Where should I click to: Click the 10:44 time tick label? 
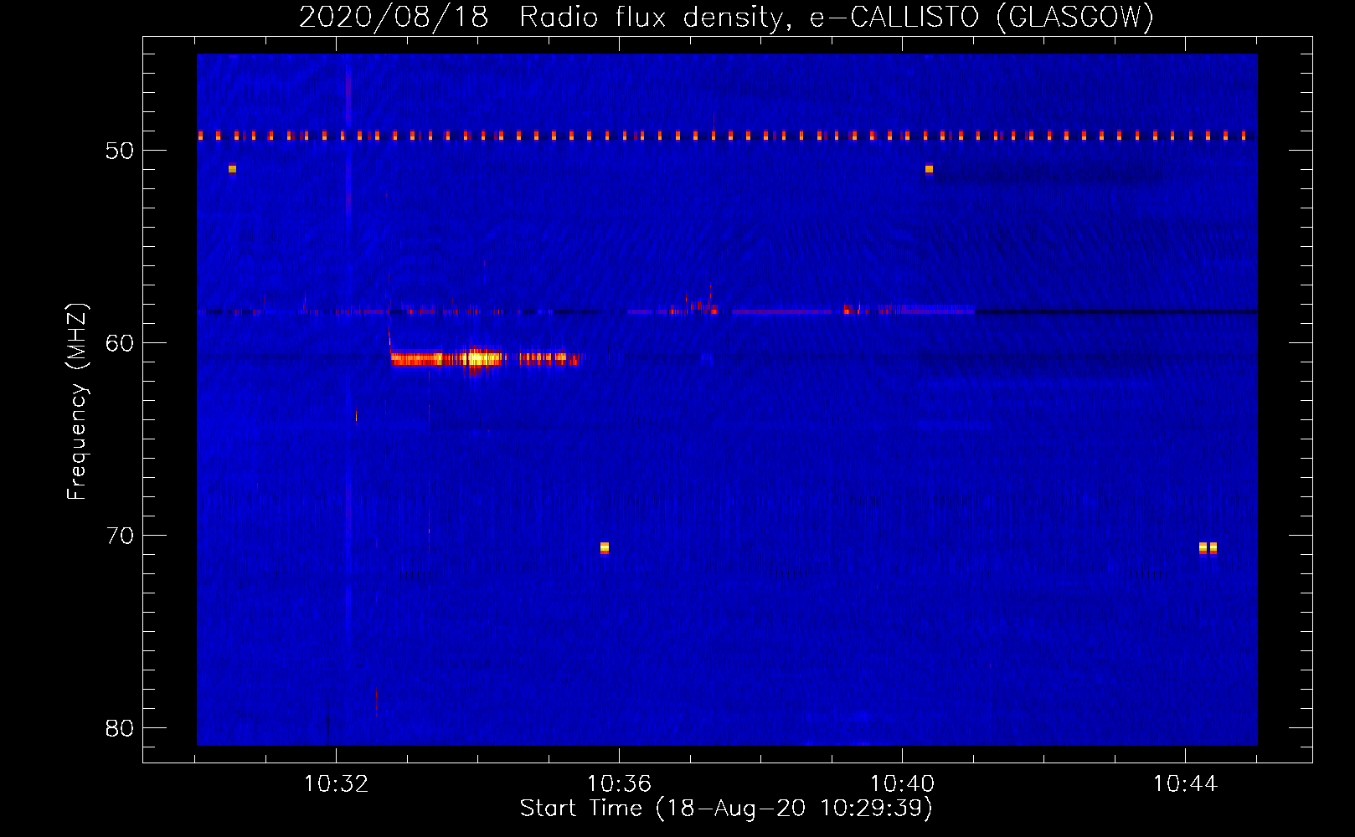(1185, 784)
